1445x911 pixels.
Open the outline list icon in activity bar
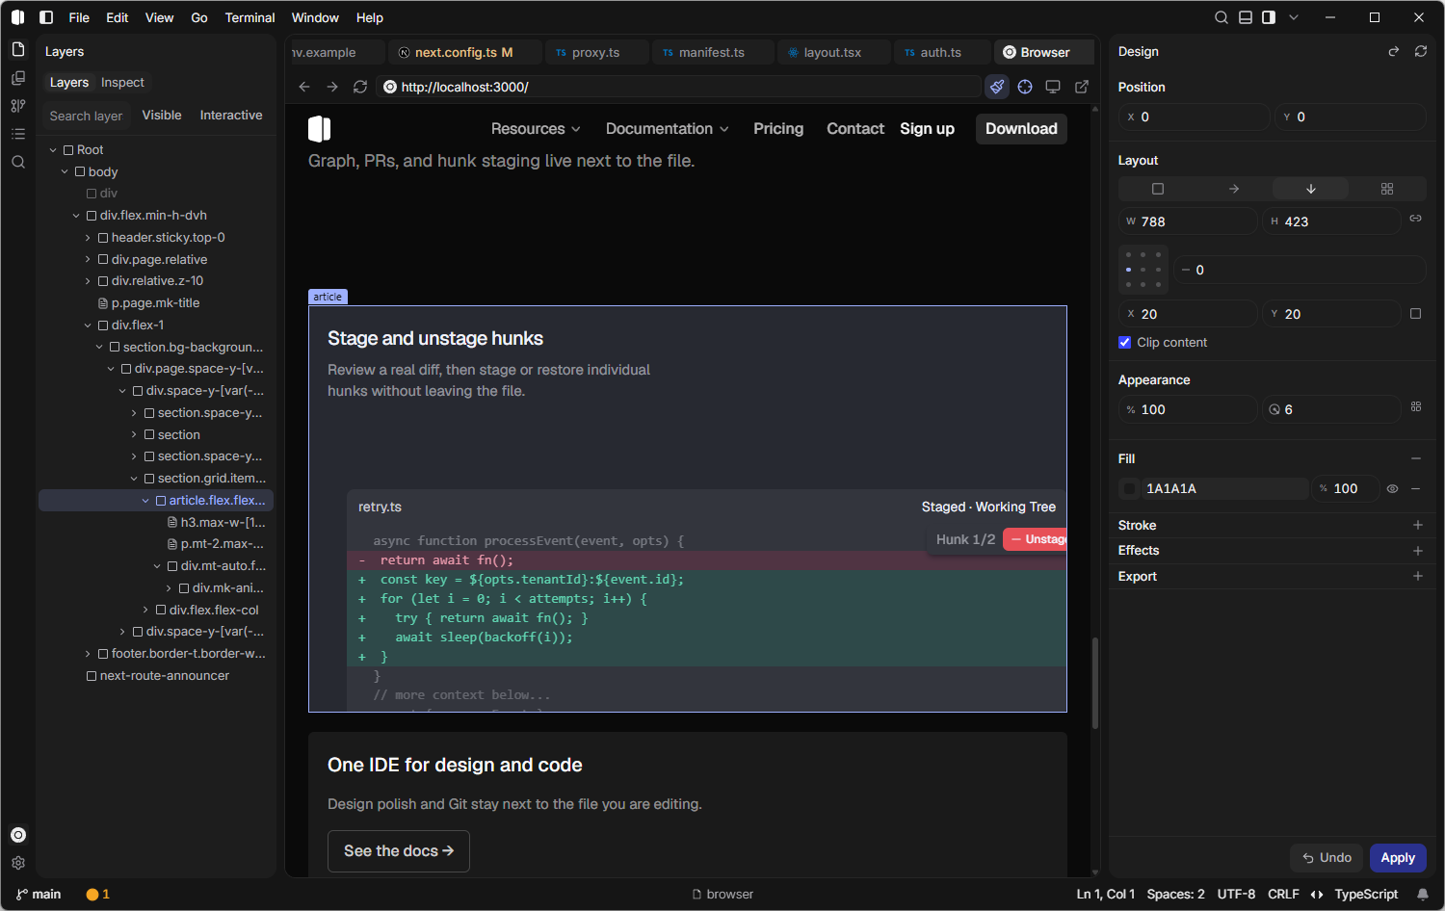tap(18, 134)
